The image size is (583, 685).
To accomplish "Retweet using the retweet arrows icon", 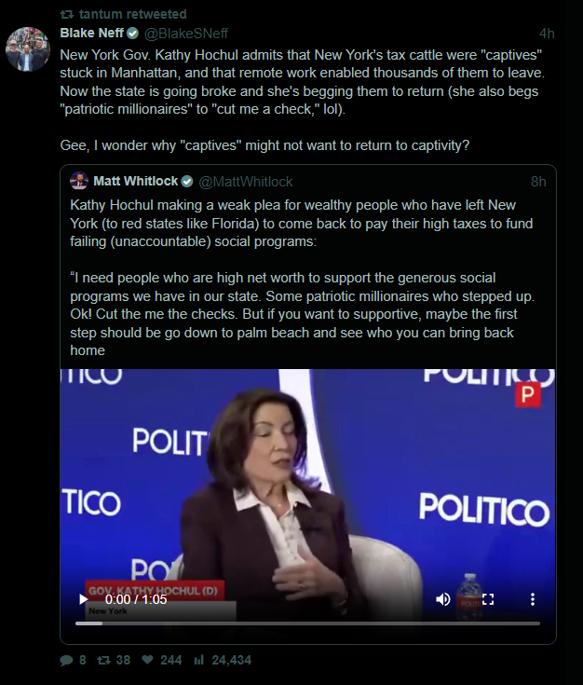I will point(103,660).
